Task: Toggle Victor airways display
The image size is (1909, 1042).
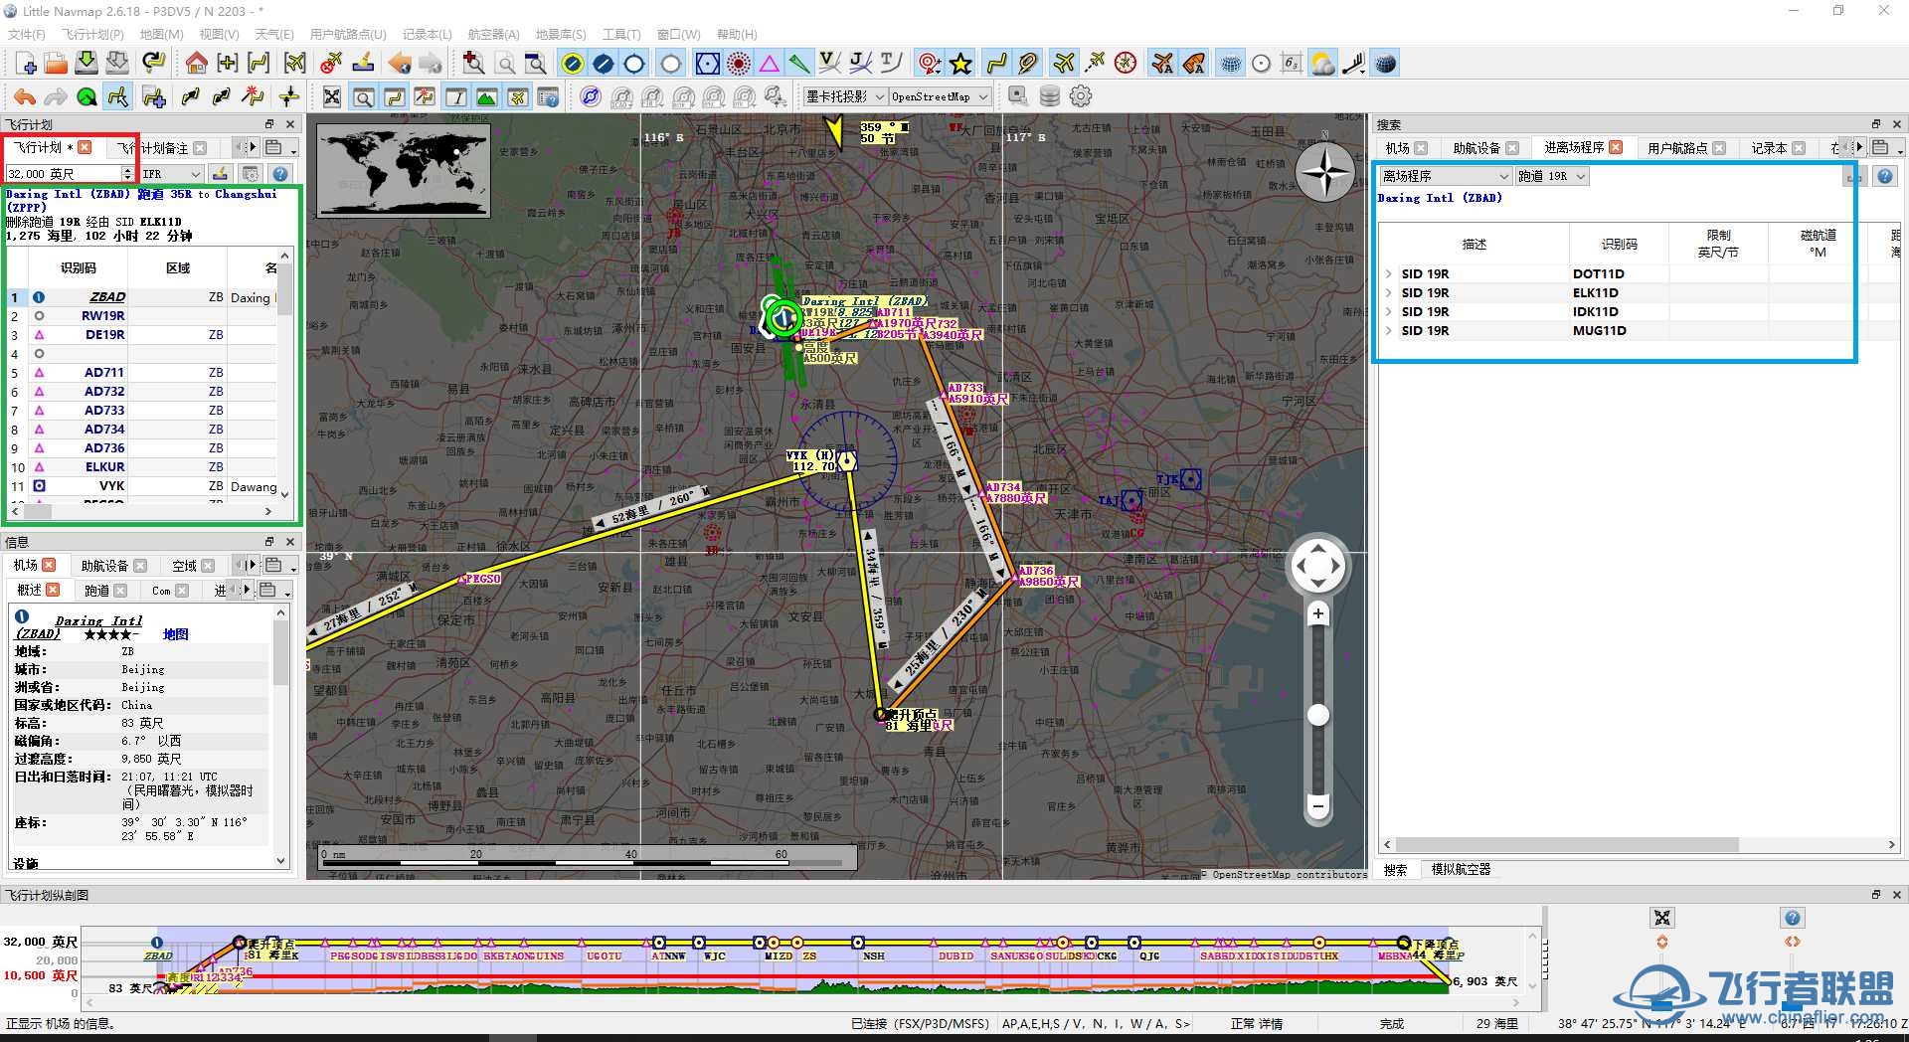Action: pyautogui.click(x=829, y=64)
